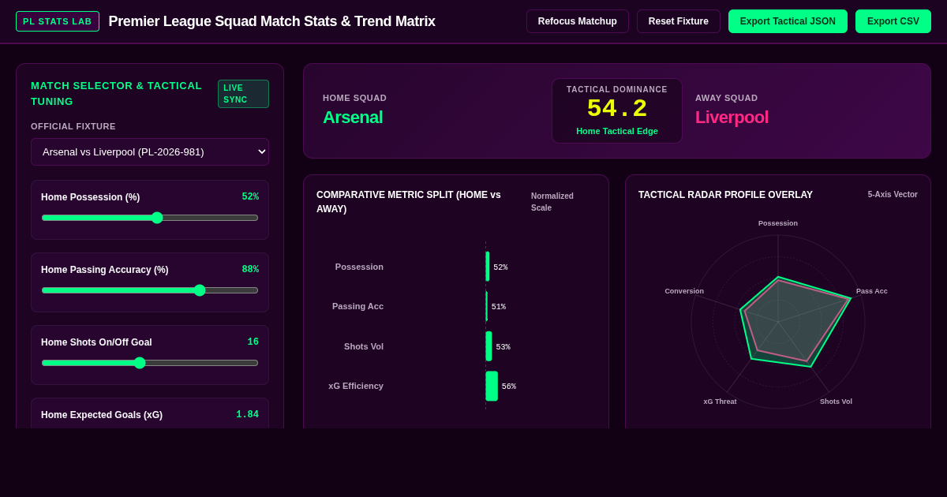Click the 52% possession slider value
This screenshot has width=947, height=497.
pos(250,197)
